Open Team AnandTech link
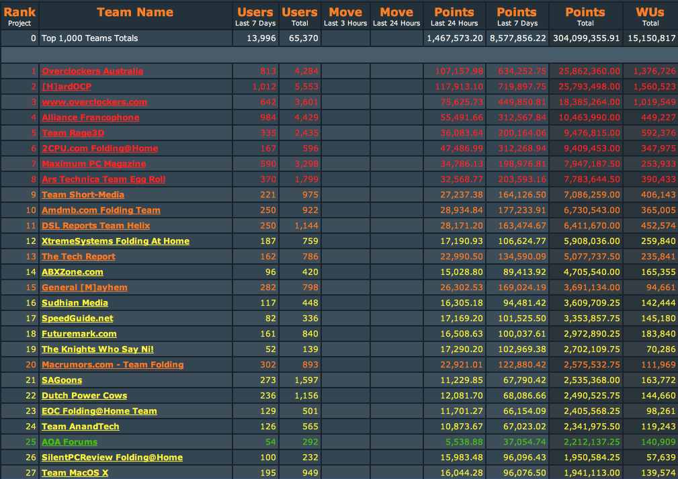 point(81,427)
